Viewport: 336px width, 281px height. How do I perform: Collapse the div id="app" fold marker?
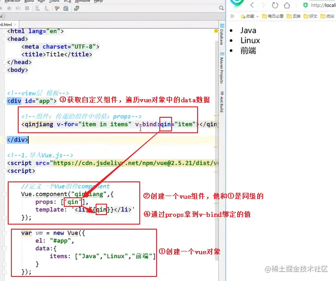click(x=5, y=101)
